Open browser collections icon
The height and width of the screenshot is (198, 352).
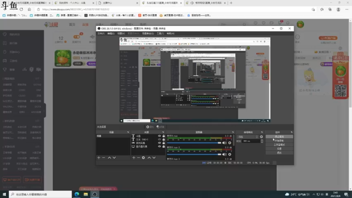point(330,9)
